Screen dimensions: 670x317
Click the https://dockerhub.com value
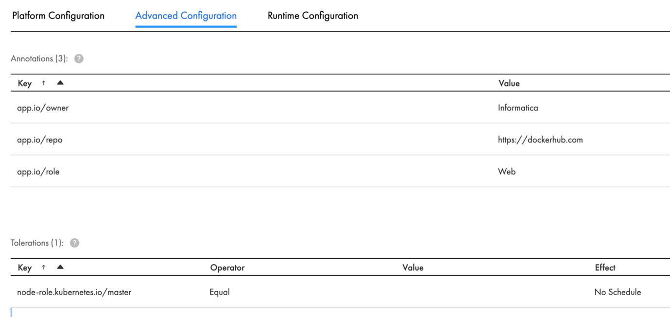pyautogui.click(x=540, y=140)
